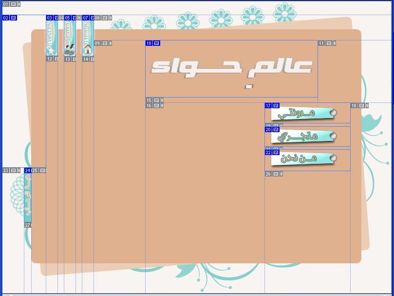Screen dimensions: 394x296
Task: Click the star icon on the المفضلة tab
Action: 52,50
